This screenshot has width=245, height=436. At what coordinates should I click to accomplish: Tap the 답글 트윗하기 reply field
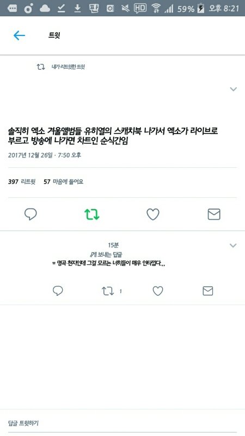coord(122,423)
